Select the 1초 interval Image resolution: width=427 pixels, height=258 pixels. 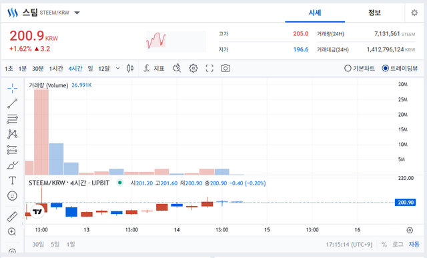point(9,69)
